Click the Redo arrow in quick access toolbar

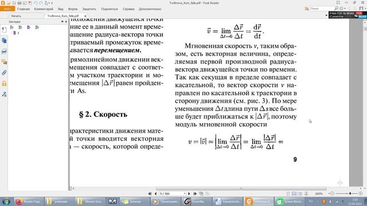coord(41,3)
